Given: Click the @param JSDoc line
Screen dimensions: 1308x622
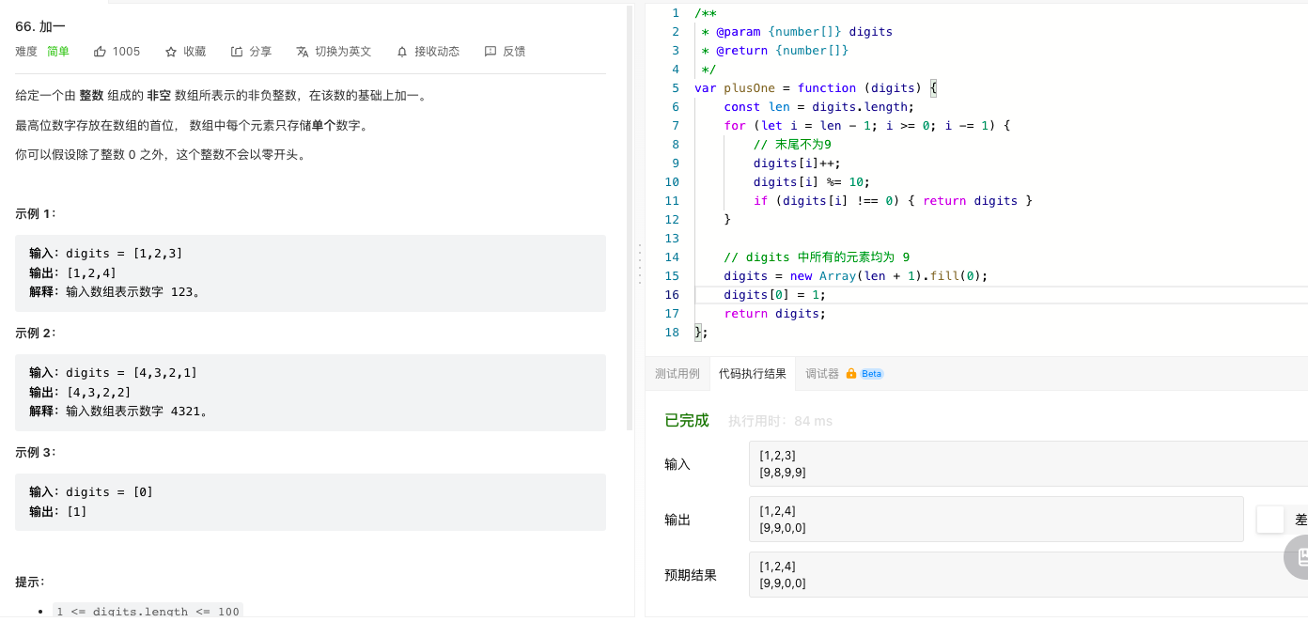Looking at the screenshot, I should coord(797,32).
